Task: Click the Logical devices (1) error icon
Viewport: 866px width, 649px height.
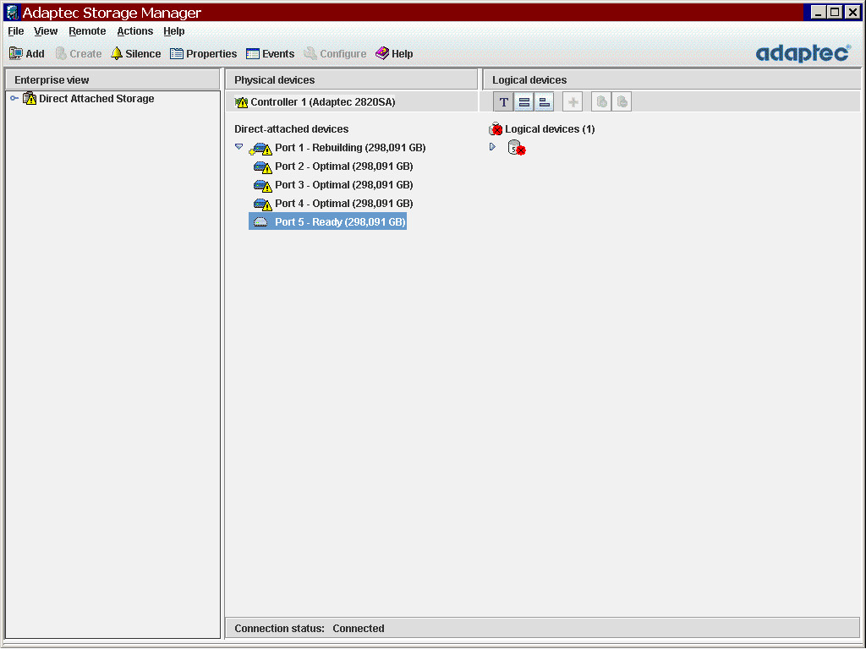Action: pos(496,129)
